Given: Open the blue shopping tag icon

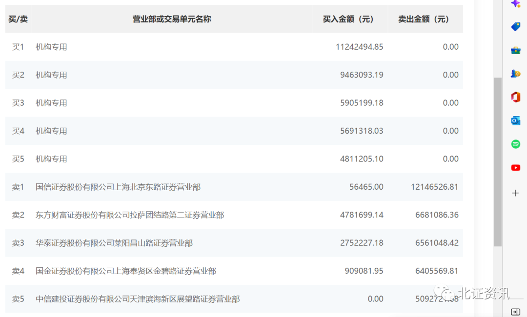Looking at the screenshot, I should [516, 26].
